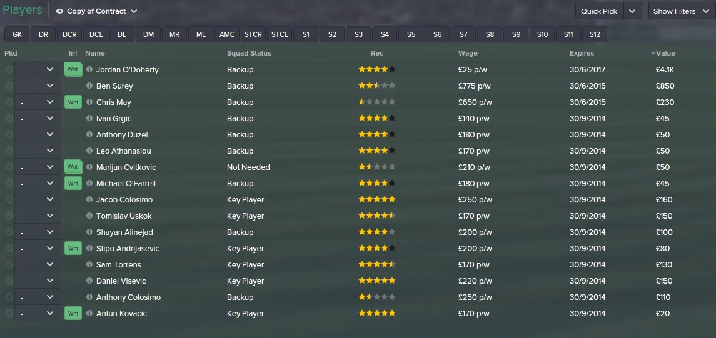The image size is (716, 338).
Task: Click info icon beside Ivan Grgic
Action: (x=89, y=119)
